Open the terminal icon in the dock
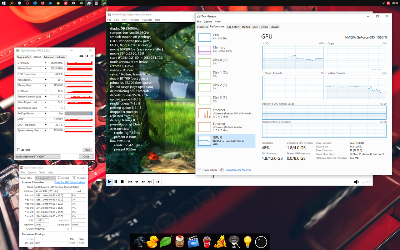400x250 pixels. 261,242
